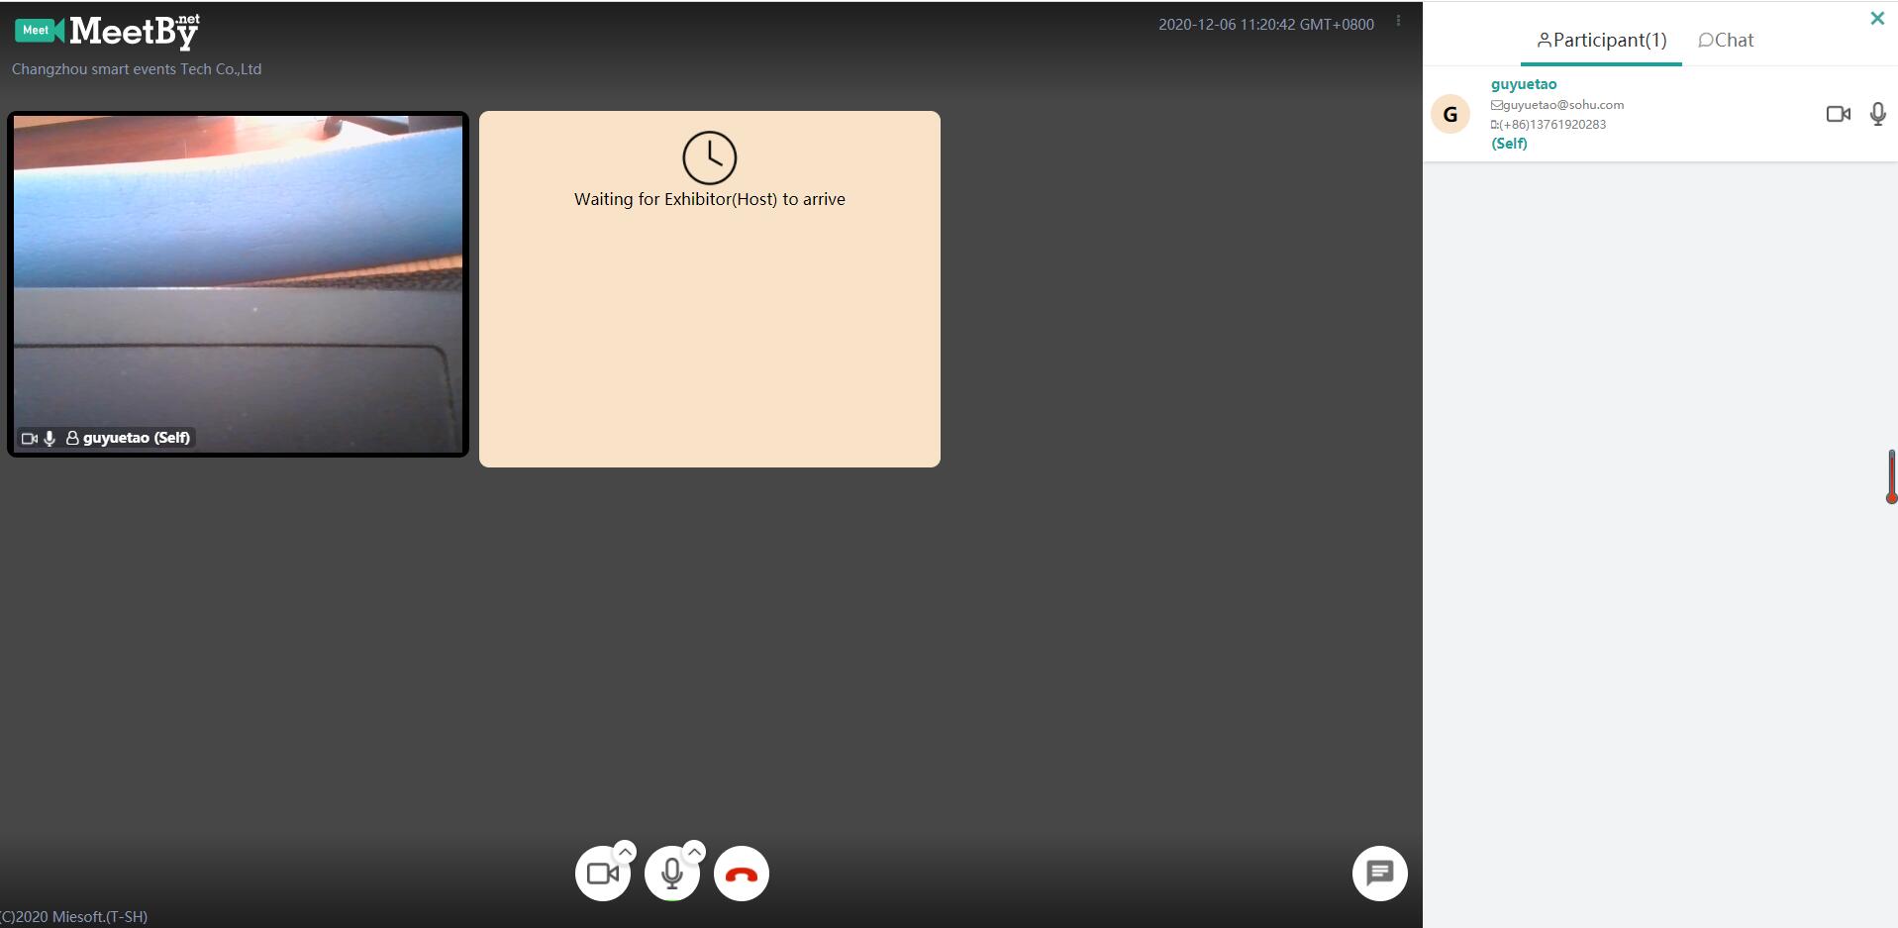Click the red level indicator on right edge
Image resolution: width=1898 pixels, height=928 pixels.
click(x=1890, y=477)
